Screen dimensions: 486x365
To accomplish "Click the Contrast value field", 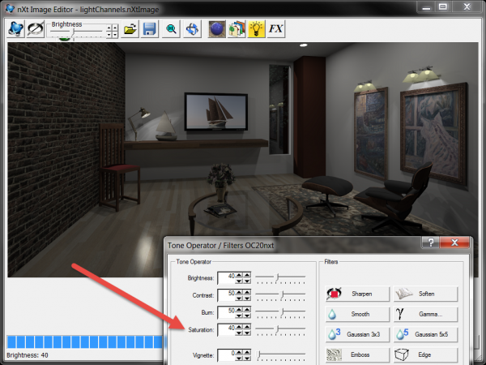I will pos(226,295).
